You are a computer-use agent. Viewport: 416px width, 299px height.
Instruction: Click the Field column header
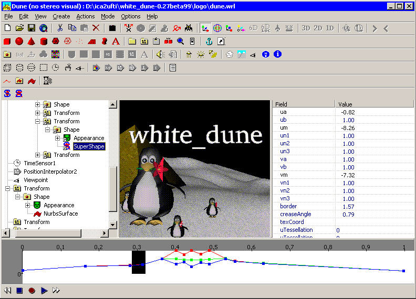click(x=304, y=104)
